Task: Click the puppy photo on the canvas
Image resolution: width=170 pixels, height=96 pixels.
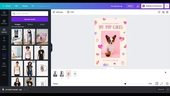Action: [x=110, y=44]
